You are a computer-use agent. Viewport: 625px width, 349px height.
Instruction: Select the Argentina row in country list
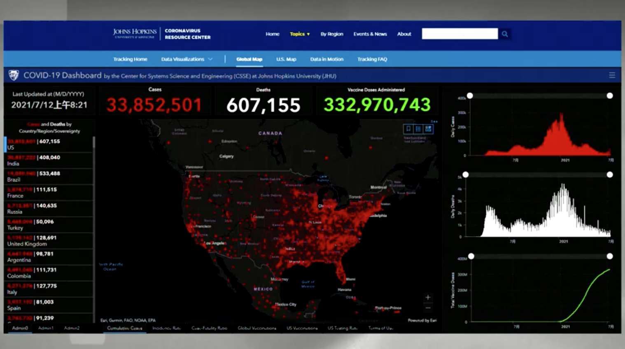[x=49, y=257]
